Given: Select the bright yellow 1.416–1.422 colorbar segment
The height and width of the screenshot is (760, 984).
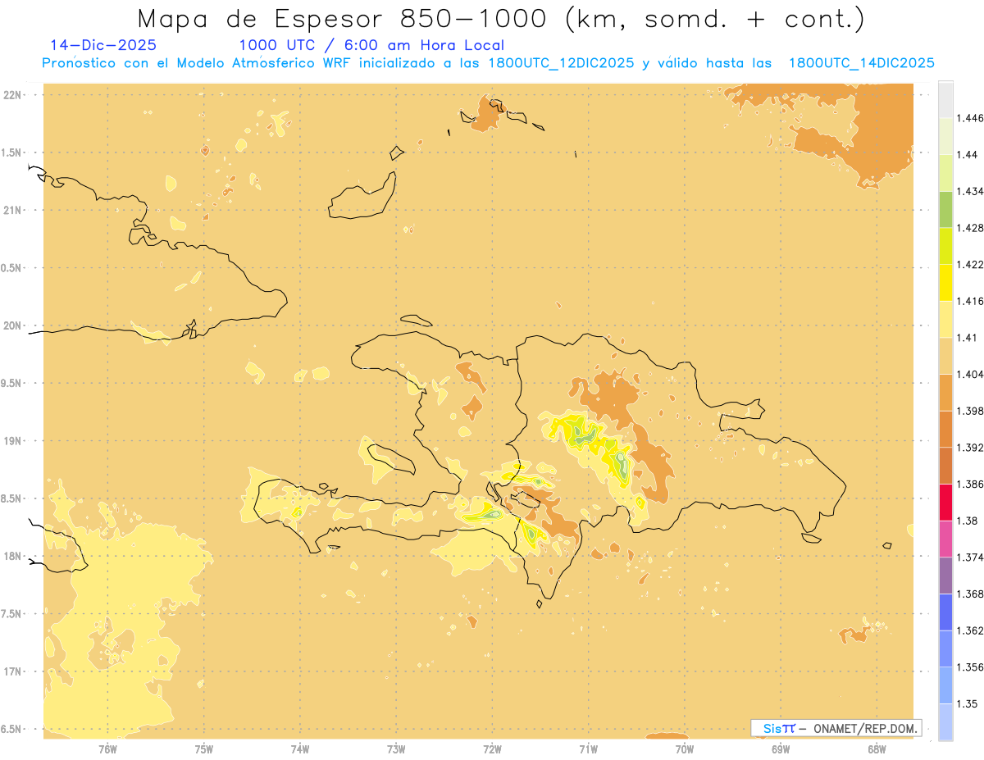Looking at the screenshot, I should pos(945,283).
